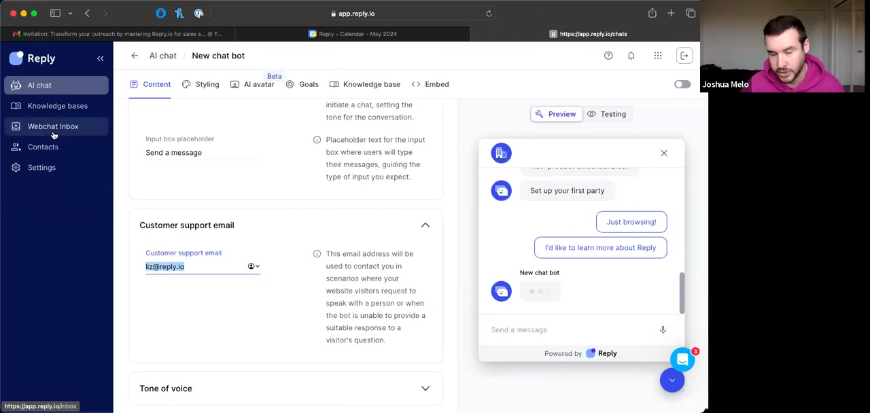This screenshot has height=413, width=870.
Task: Click the round privacy extension icon
Action: pyautogui.click(x=198, y=14)
